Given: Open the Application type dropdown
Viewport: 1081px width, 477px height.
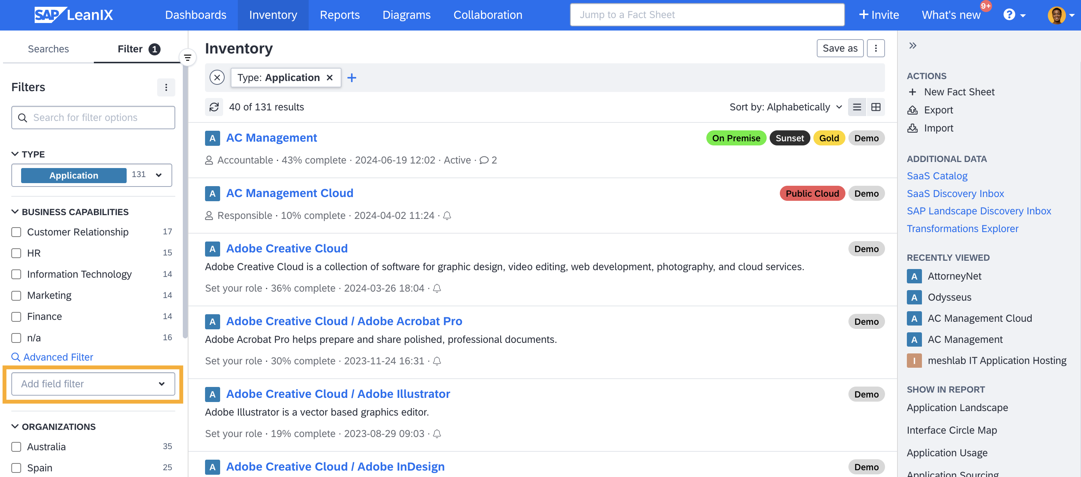Looking at the screenshot, I should pyautogui.click(x=92, y=175).
